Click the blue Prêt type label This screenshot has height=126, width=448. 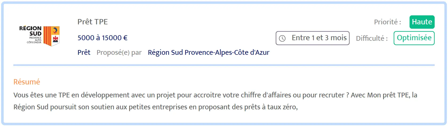[x=84, y=52]
